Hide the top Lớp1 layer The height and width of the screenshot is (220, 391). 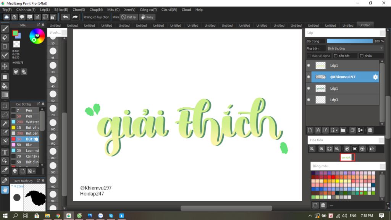[x=309, y=65]
